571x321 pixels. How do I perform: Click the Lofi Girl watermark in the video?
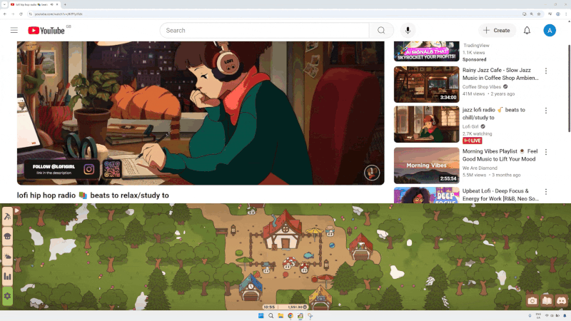tap(372, 173)
